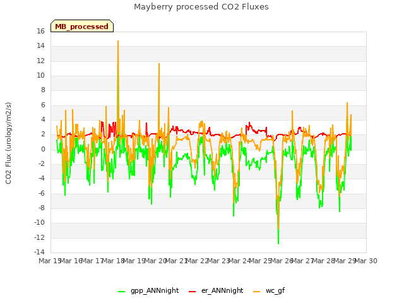Toggle the wc_gf legend entry
404x303 pixels.
(x=269, y=290)
